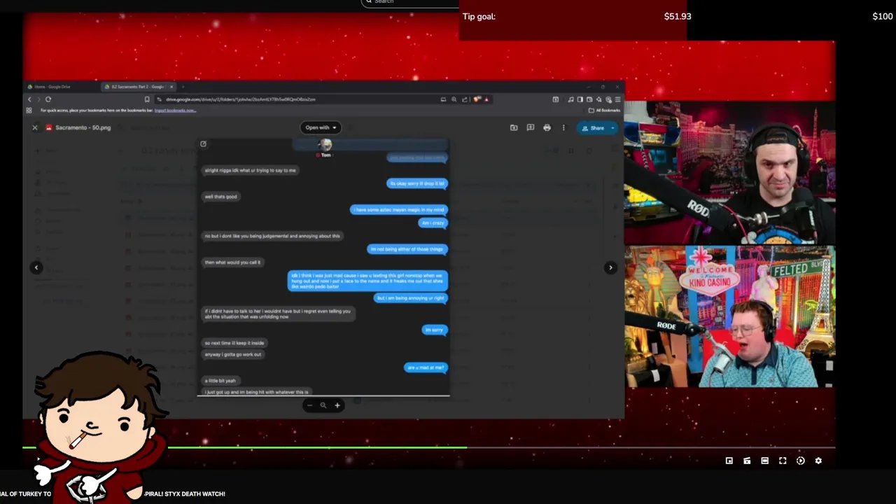Click the Search field at the top

pos(410,3)
